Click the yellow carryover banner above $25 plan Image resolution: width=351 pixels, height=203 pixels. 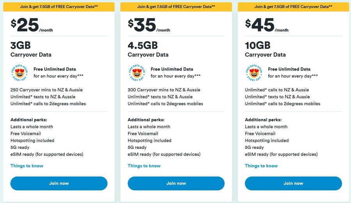pos(59,7)
